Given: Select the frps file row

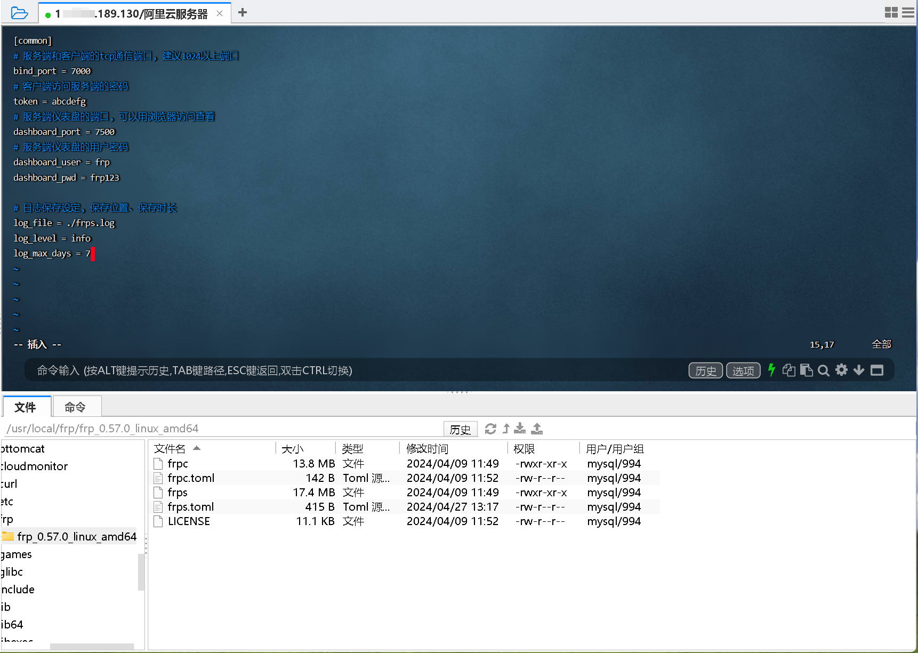Looking at the screenshot, I should point(405,493).
